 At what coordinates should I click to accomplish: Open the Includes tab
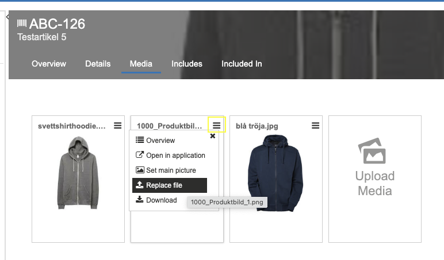point(187,64)
